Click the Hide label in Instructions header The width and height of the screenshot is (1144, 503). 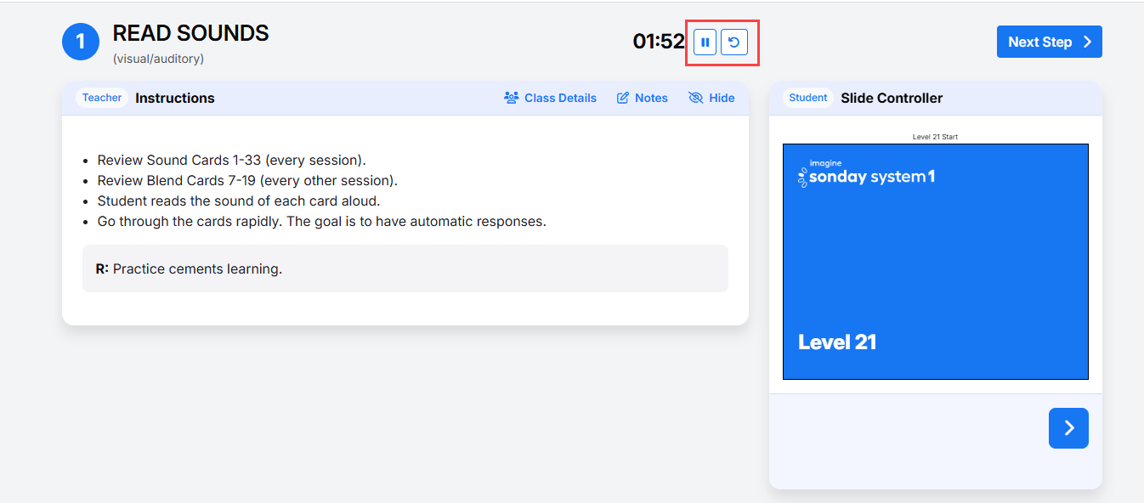tap(722, 98)
